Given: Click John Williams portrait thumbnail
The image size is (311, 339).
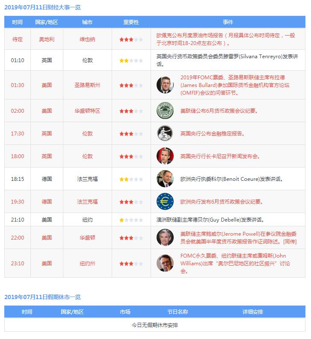Looking at the screenshot, I should pyautogui.click(x=165, y=263).
